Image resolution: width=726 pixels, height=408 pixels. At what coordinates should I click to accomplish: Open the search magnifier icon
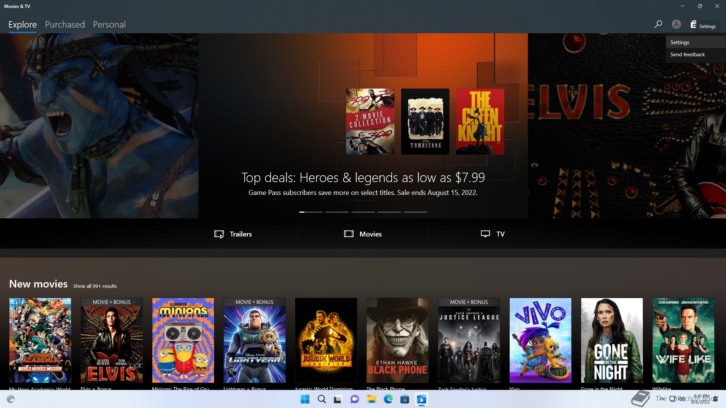pyautogui.click(x=658, y=24)
